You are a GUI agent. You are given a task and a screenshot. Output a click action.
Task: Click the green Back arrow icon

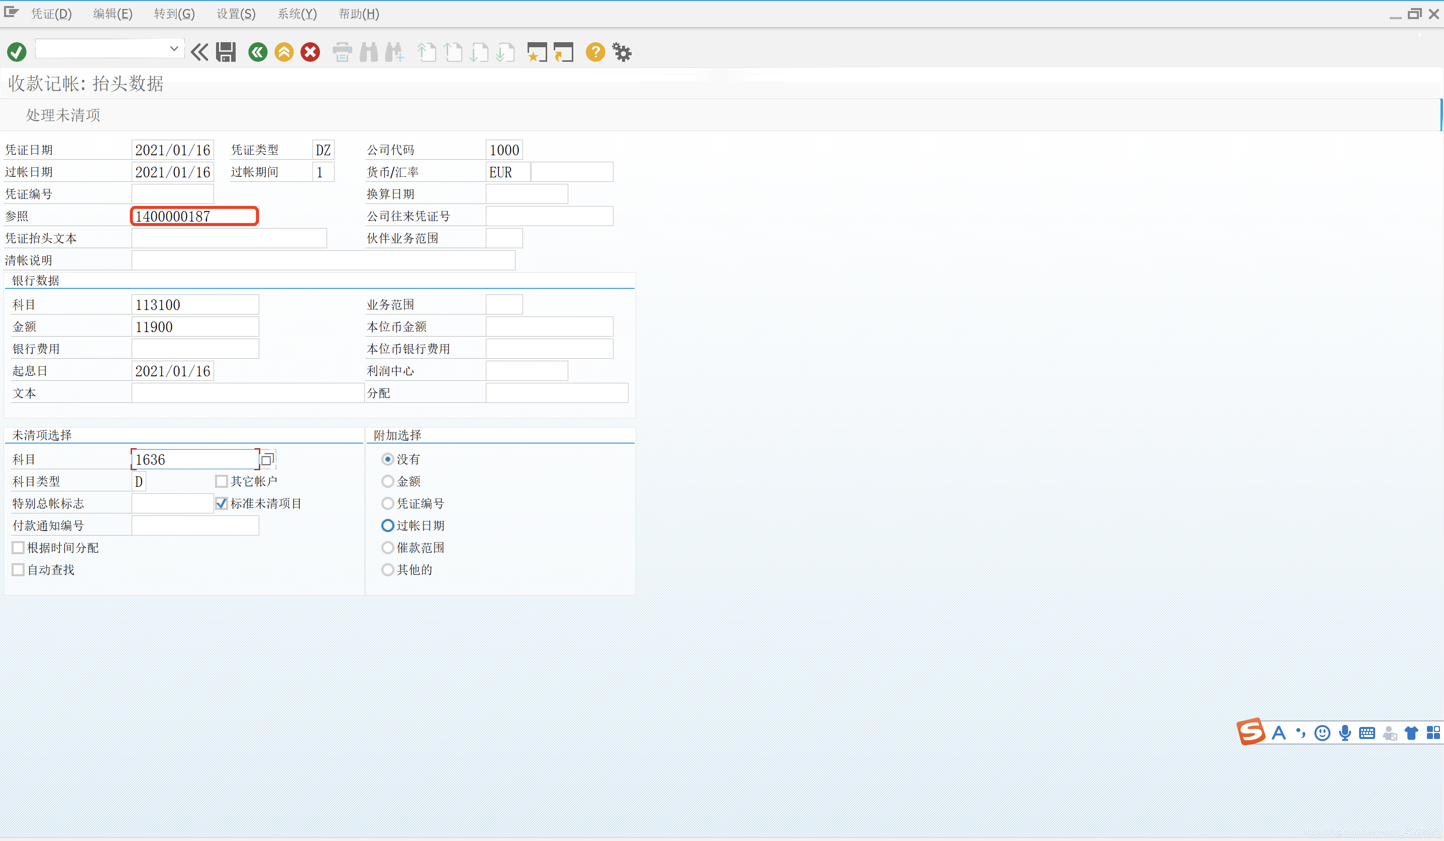[258, 52]
